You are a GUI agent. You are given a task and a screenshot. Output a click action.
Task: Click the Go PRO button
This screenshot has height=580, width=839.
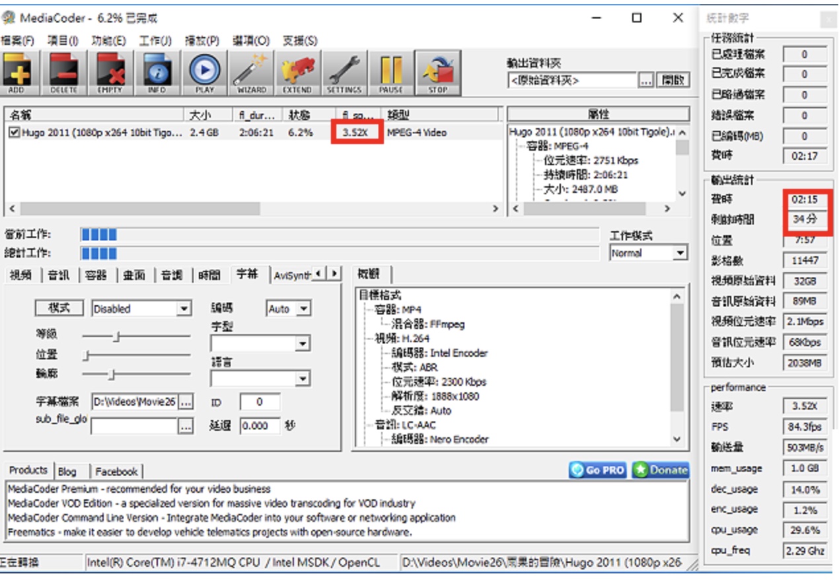click(x=599, y=470)
